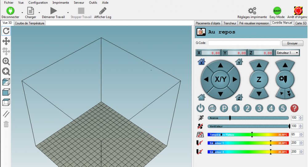Increment Extrudeur 2 temperature stepper
This screenshot has width=308, height=167.
pos(301,150)
